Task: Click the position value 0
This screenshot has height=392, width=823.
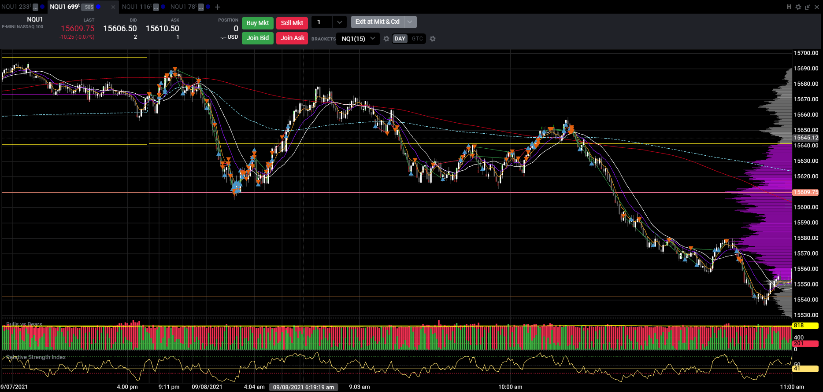Action: coord(236,29)
